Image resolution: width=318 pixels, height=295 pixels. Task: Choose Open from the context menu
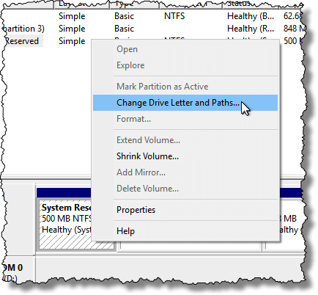(185, 49)
